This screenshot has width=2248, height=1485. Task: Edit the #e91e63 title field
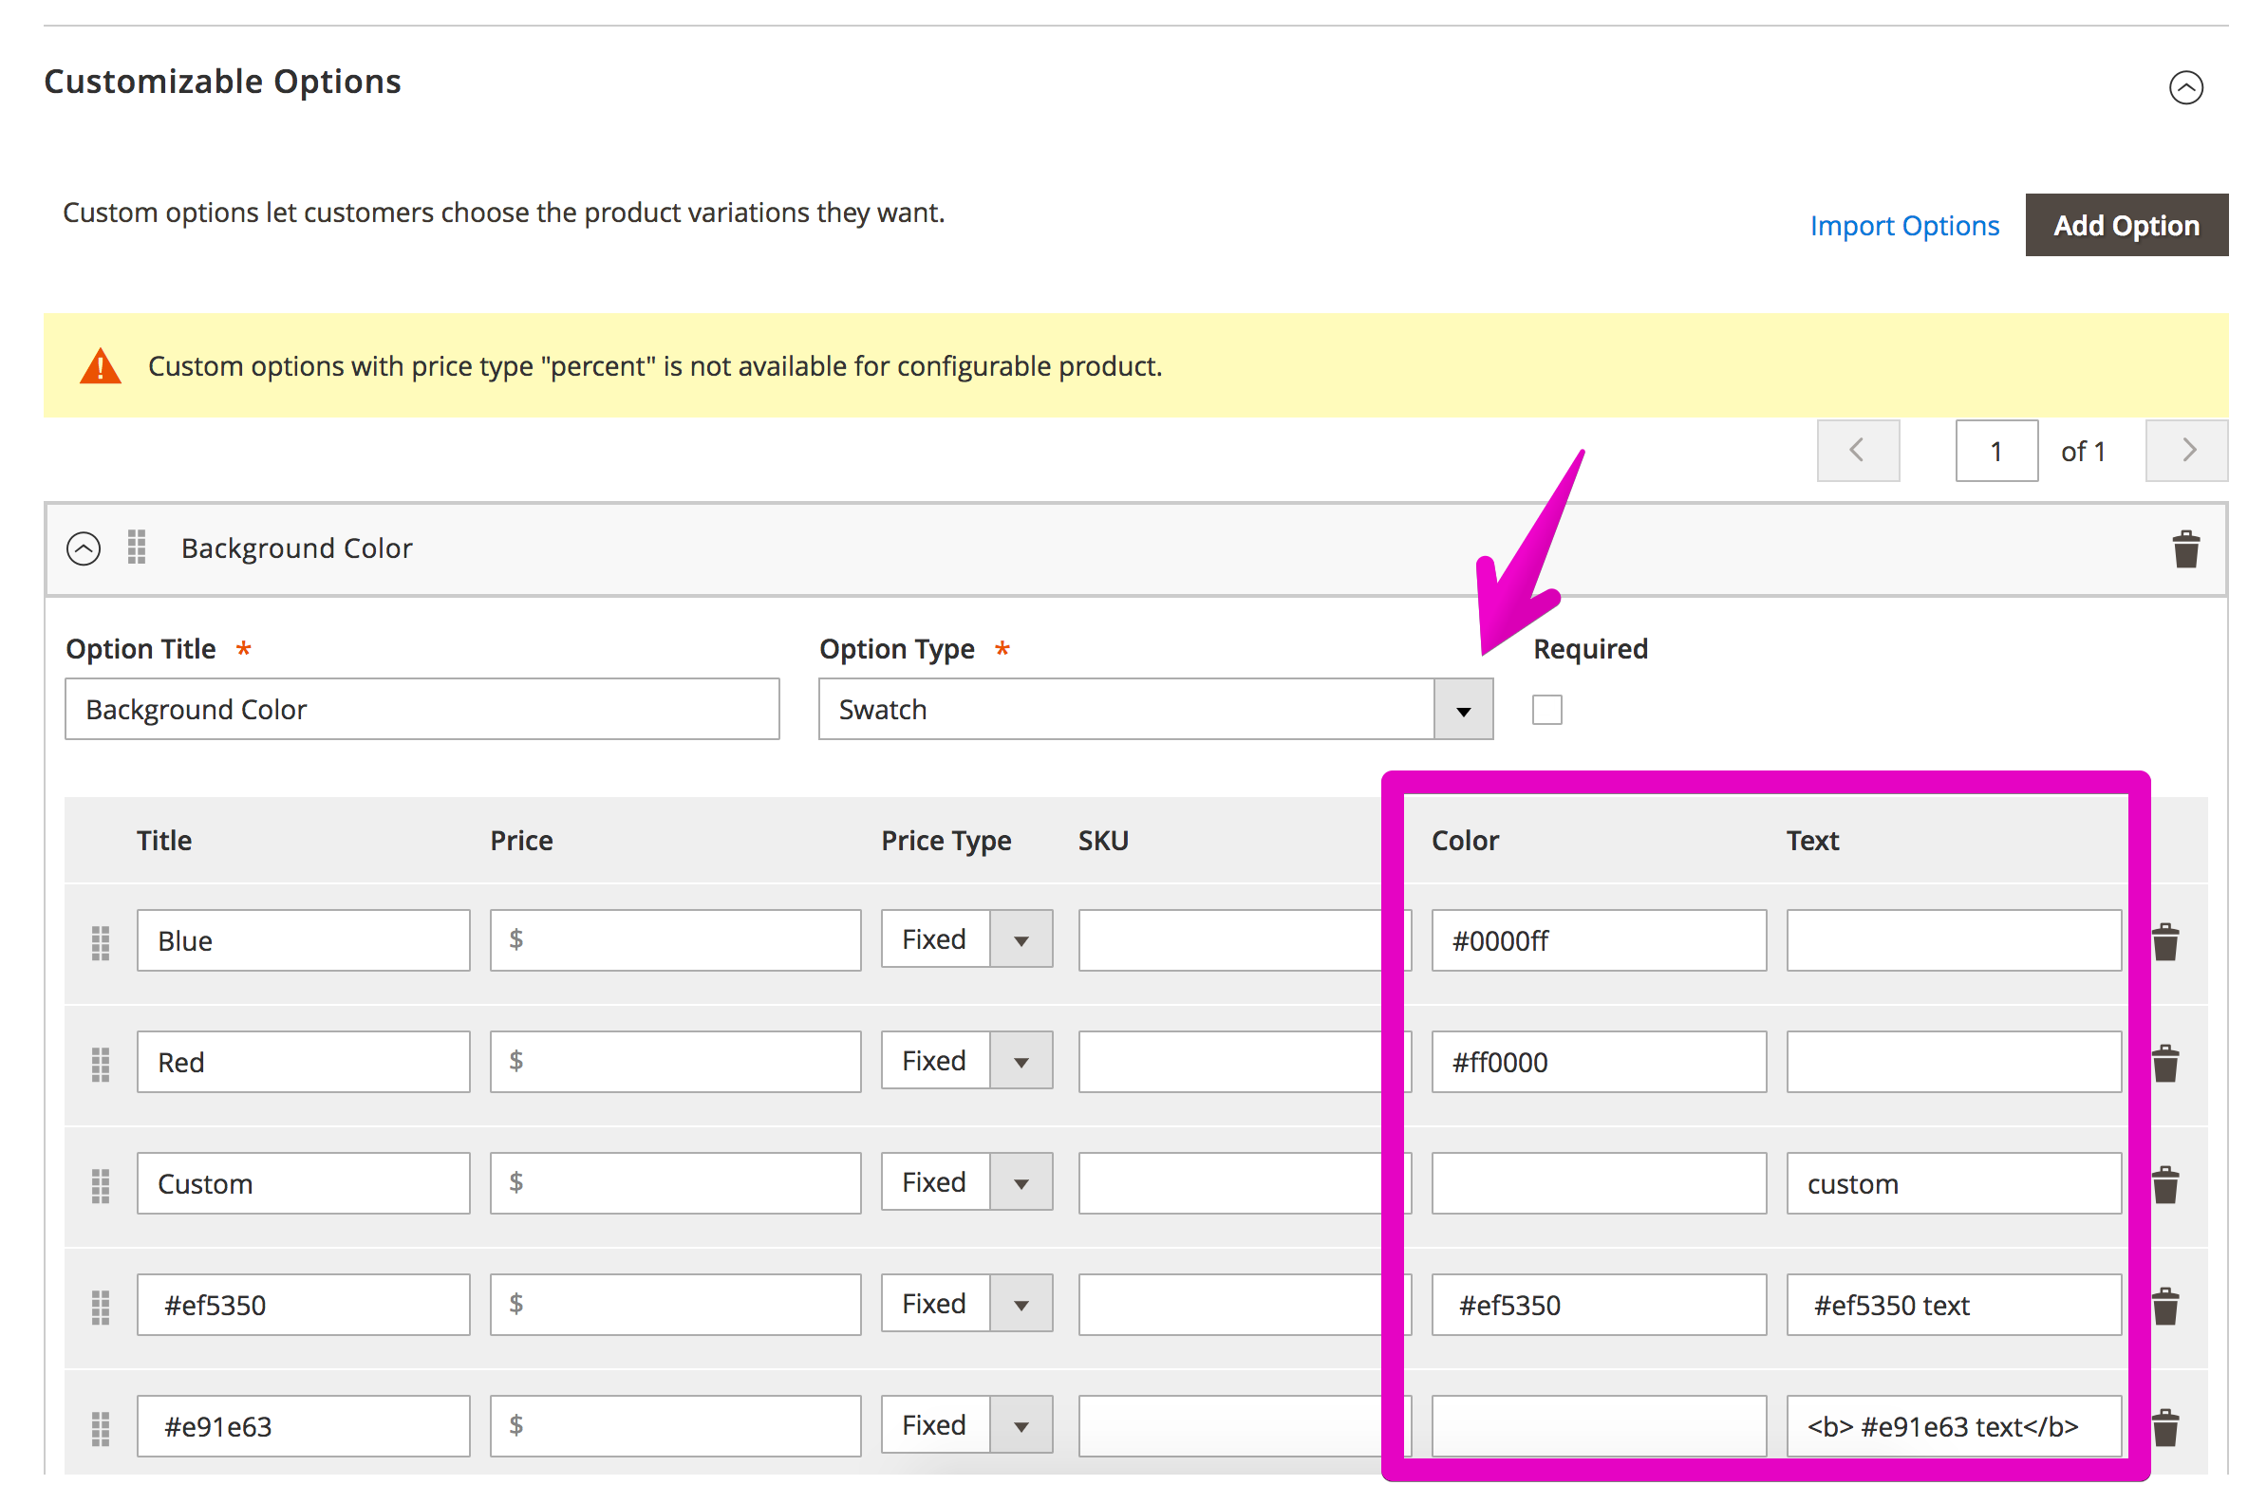pos(304,1426)
